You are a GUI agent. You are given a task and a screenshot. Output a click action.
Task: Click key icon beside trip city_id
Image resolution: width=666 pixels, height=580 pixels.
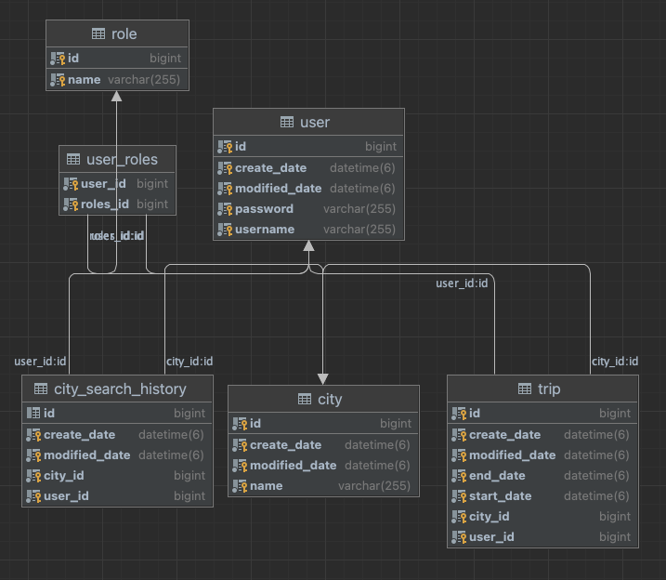[459, 517]
